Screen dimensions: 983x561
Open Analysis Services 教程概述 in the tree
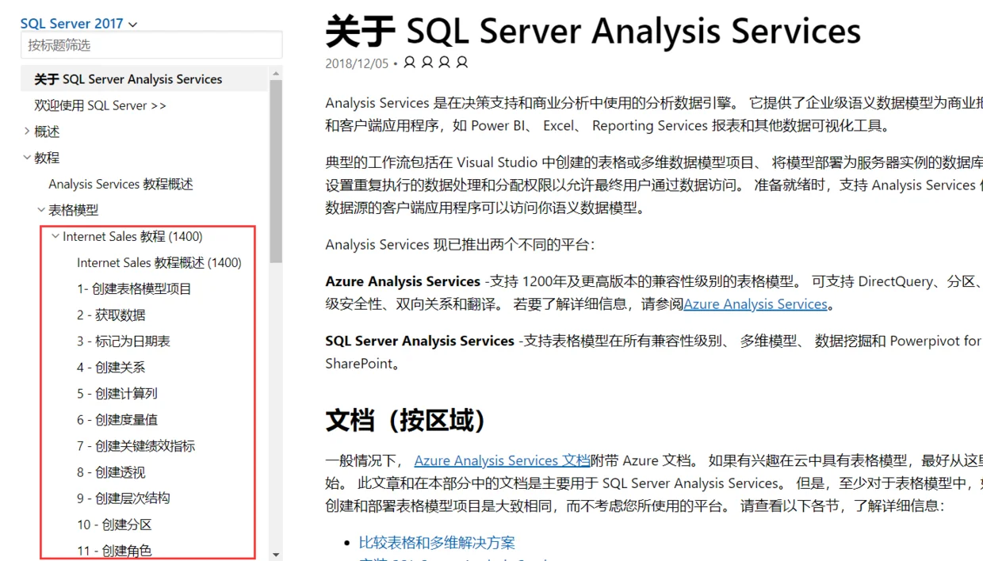pyautogui.click(x=120, y=184)
